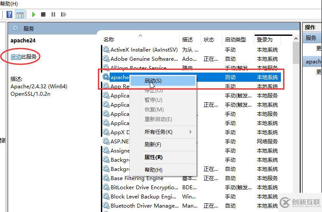Select ActiveX Installer (AxInstSV) service gear icon
This screenshot has width=322, height=212.
click(x=106, y=49)
